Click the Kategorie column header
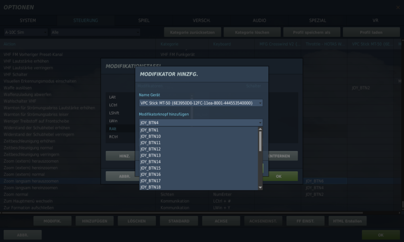 pyautogui.click(x=182, y=44)
